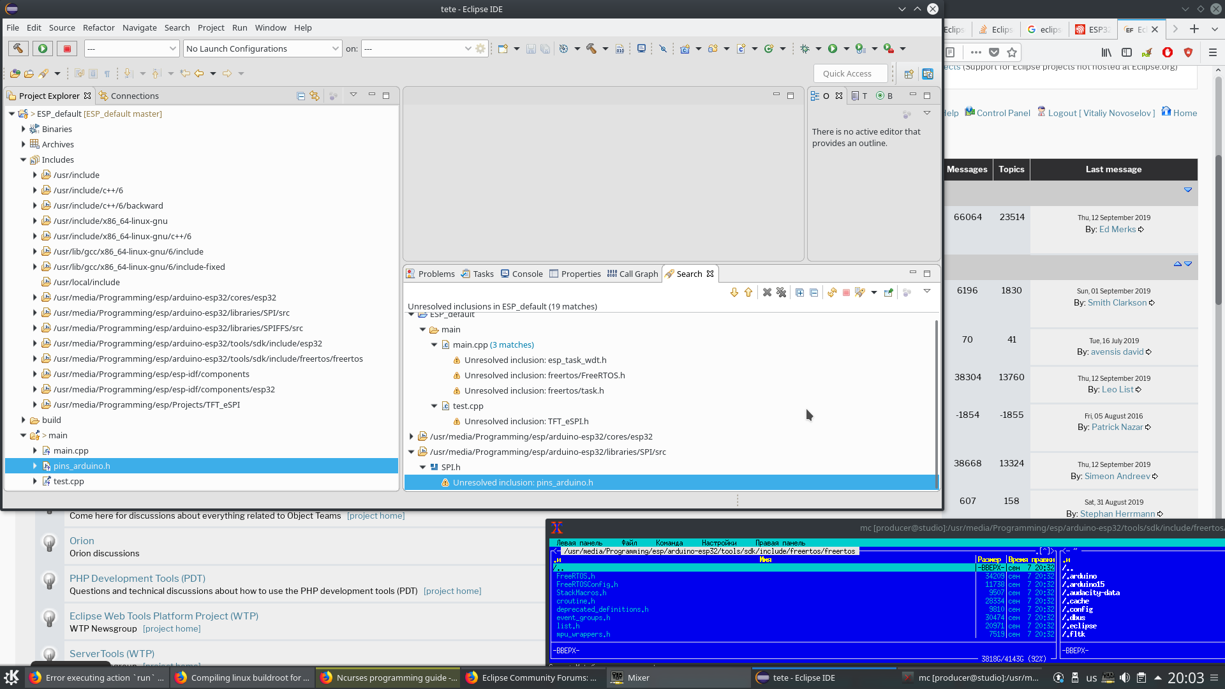Click the New wizard toolbar icon

tap(503, 48)
